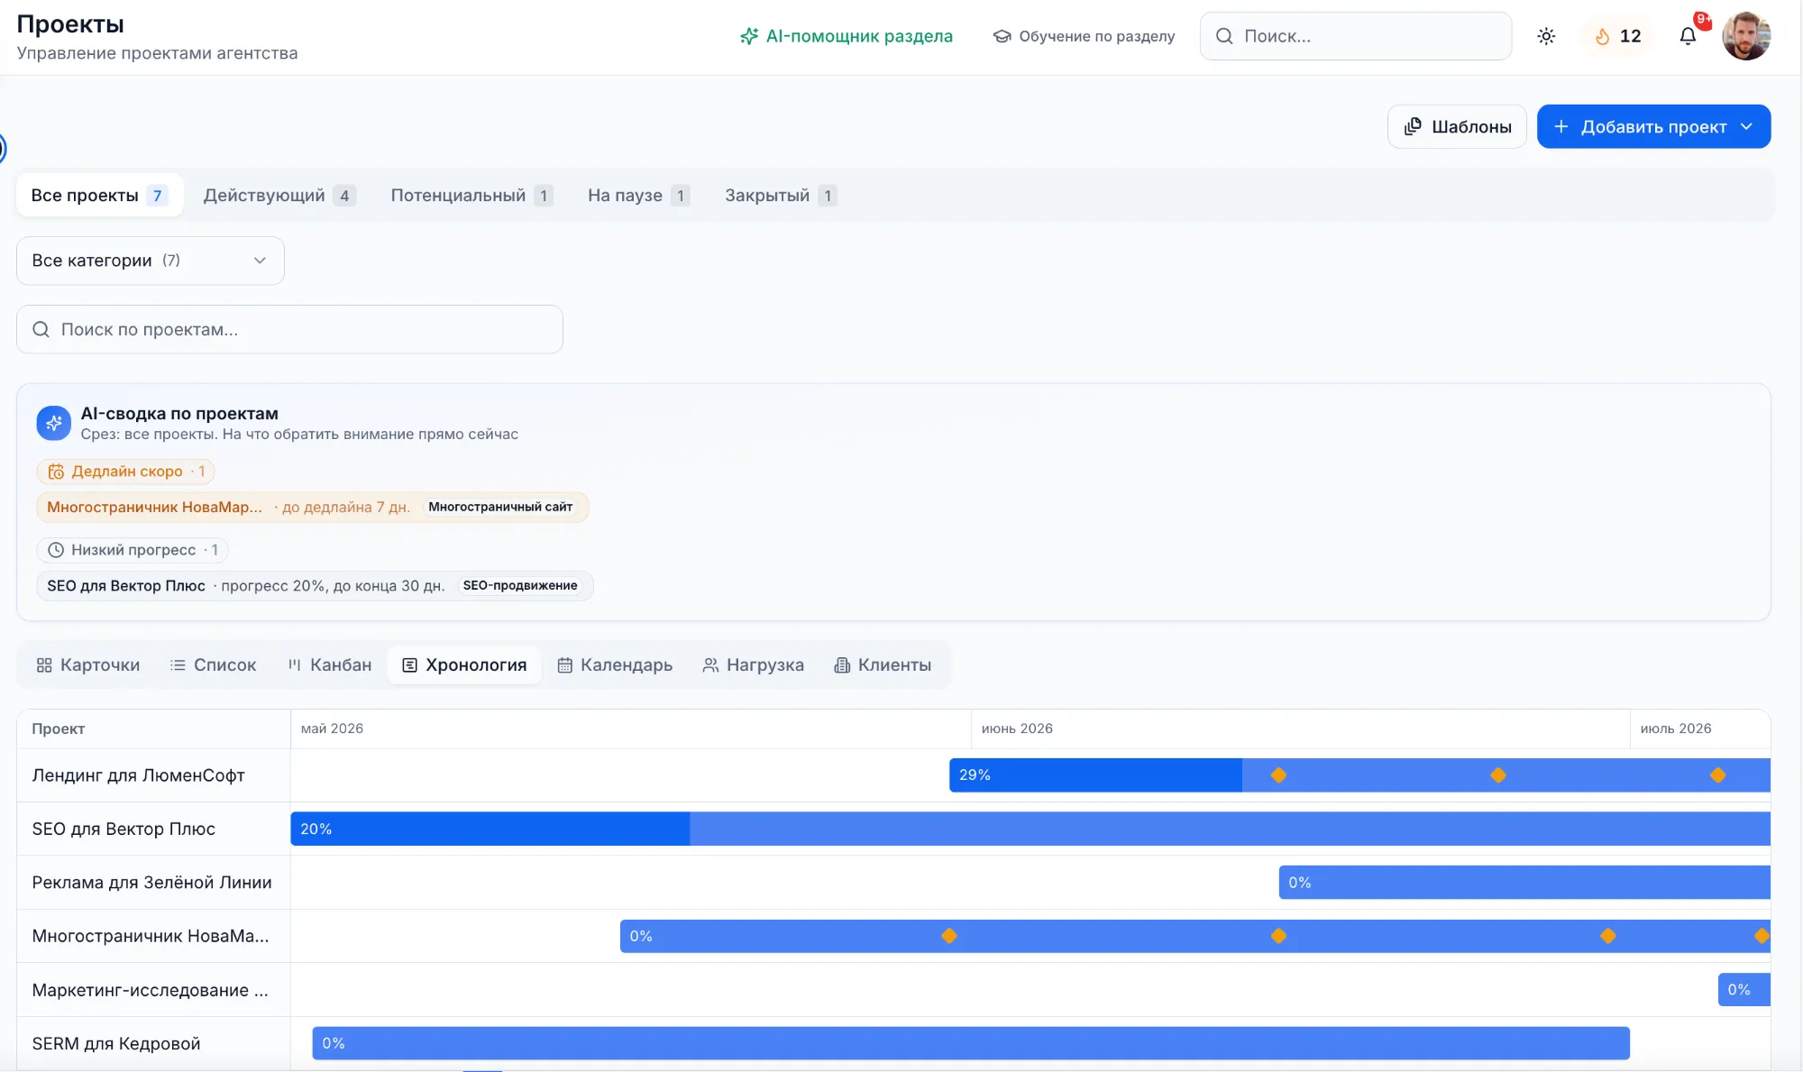Click the Хронология view icon
The width and height of the screenshot is (1803, 1072).
click(409, 665)
